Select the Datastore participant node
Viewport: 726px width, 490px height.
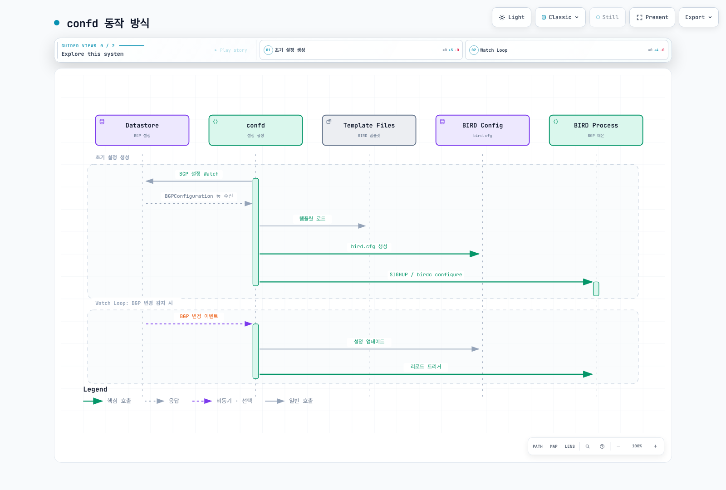(142, 130)
